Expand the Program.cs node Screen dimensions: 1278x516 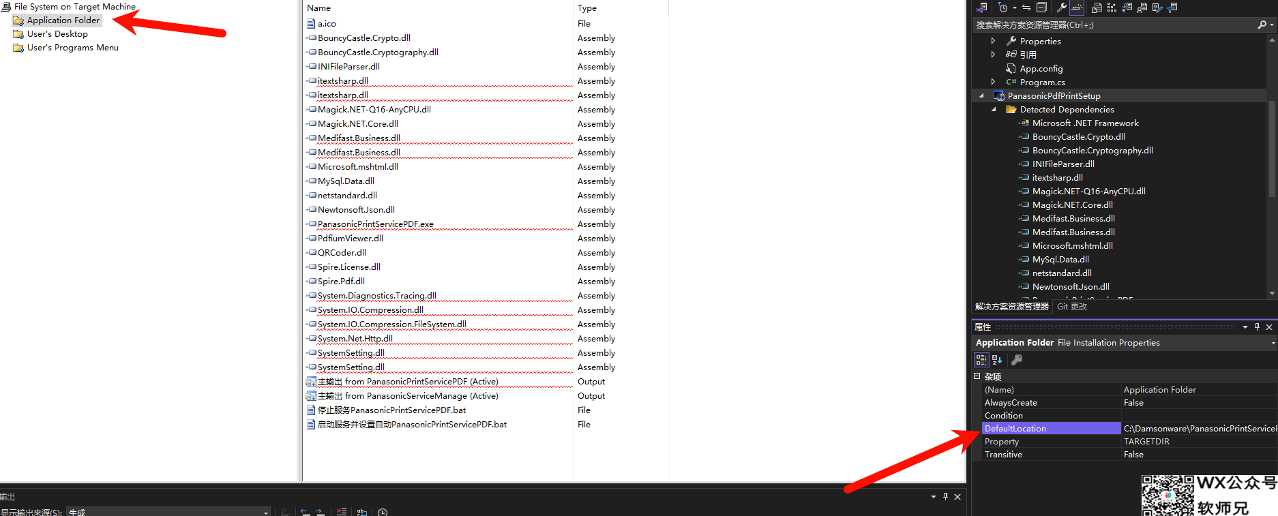click(993, 82)
